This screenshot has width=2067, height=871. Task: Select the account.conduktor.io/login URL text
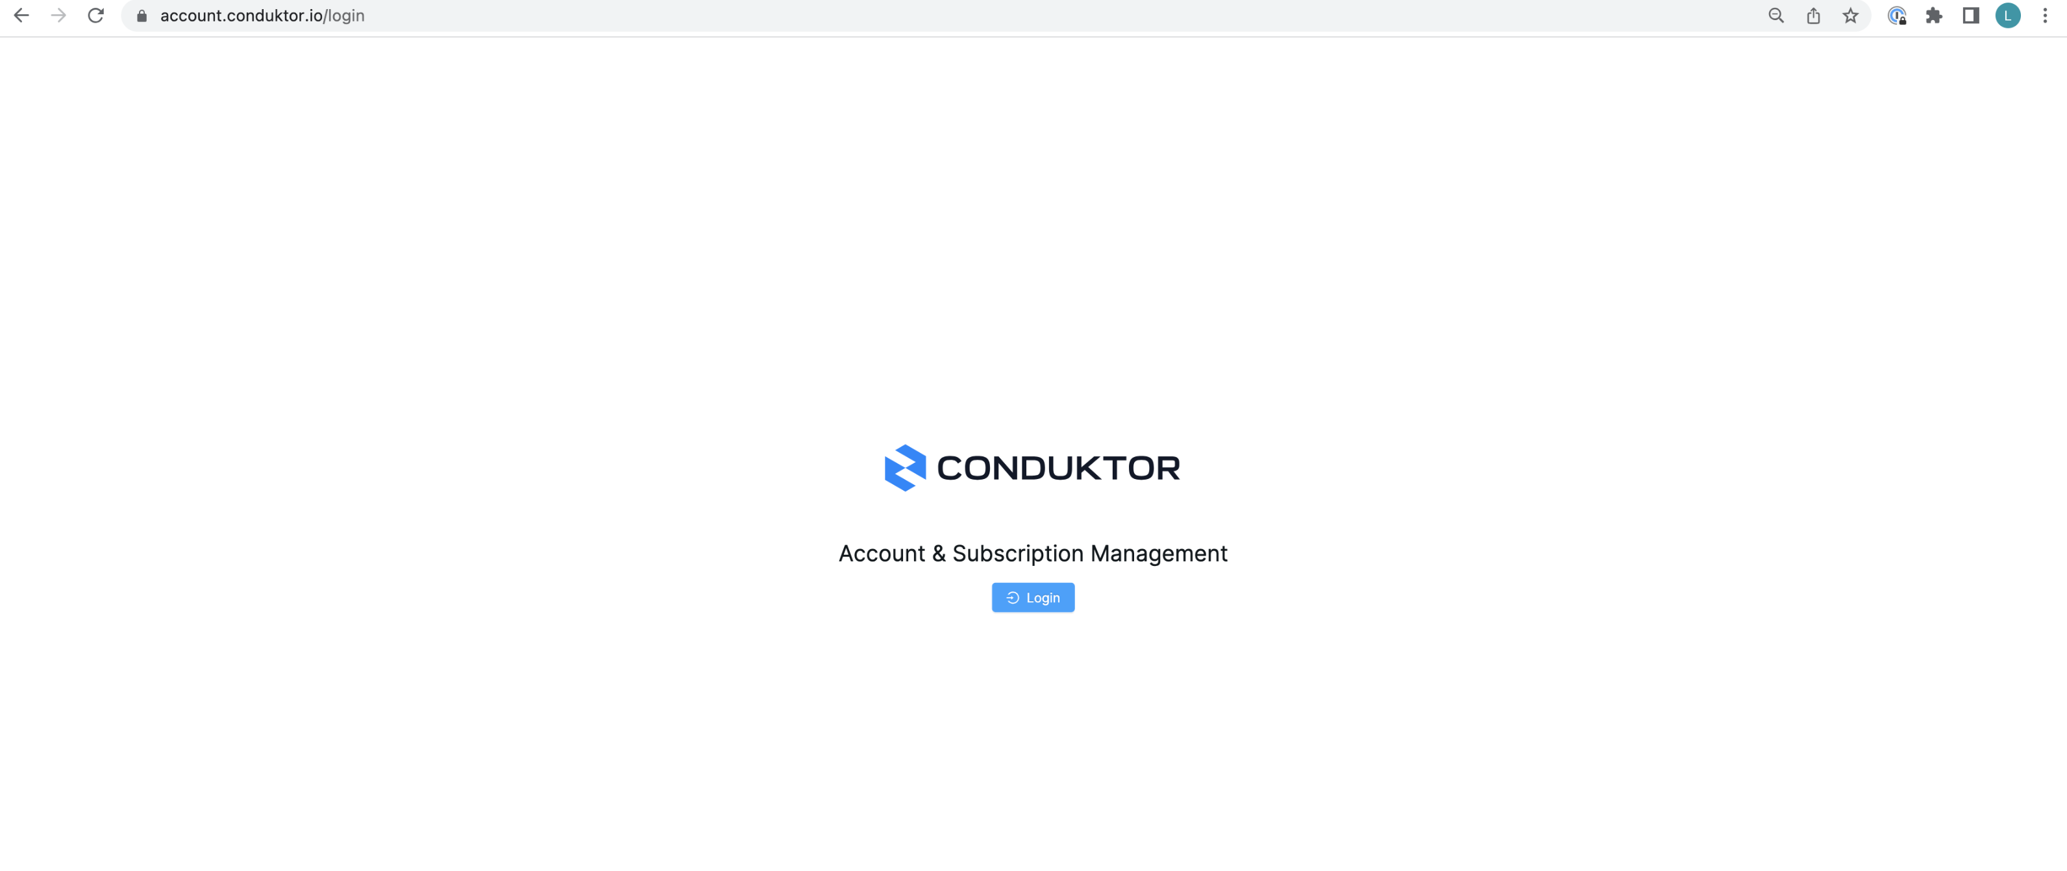tap(262, 16)
